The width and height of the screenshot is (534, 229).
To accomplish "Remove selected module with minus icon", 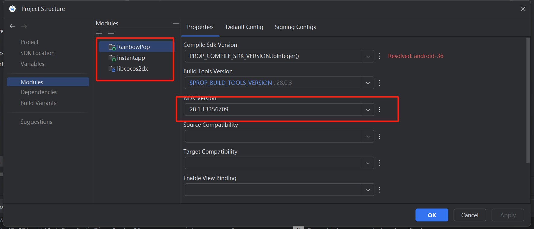I will click(111, 33).
